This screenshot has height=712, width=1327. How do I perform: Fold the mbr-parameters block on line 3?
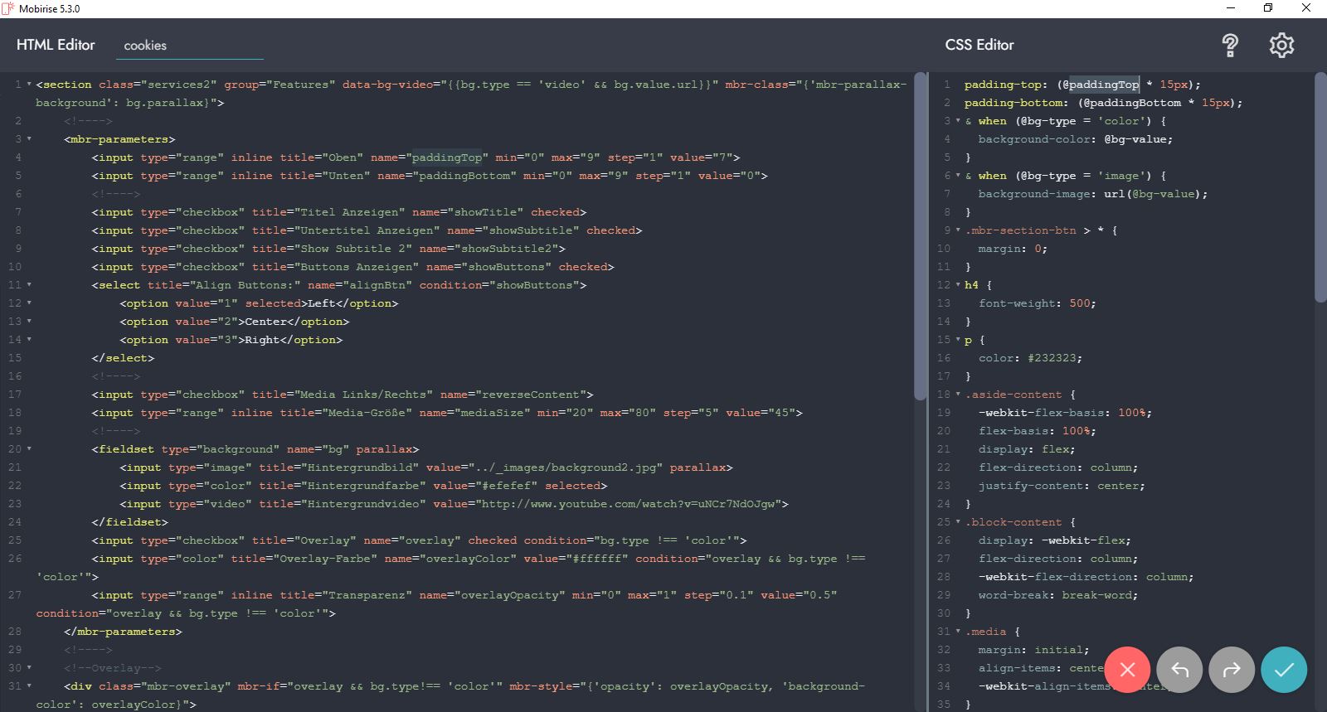pos(29,139)
